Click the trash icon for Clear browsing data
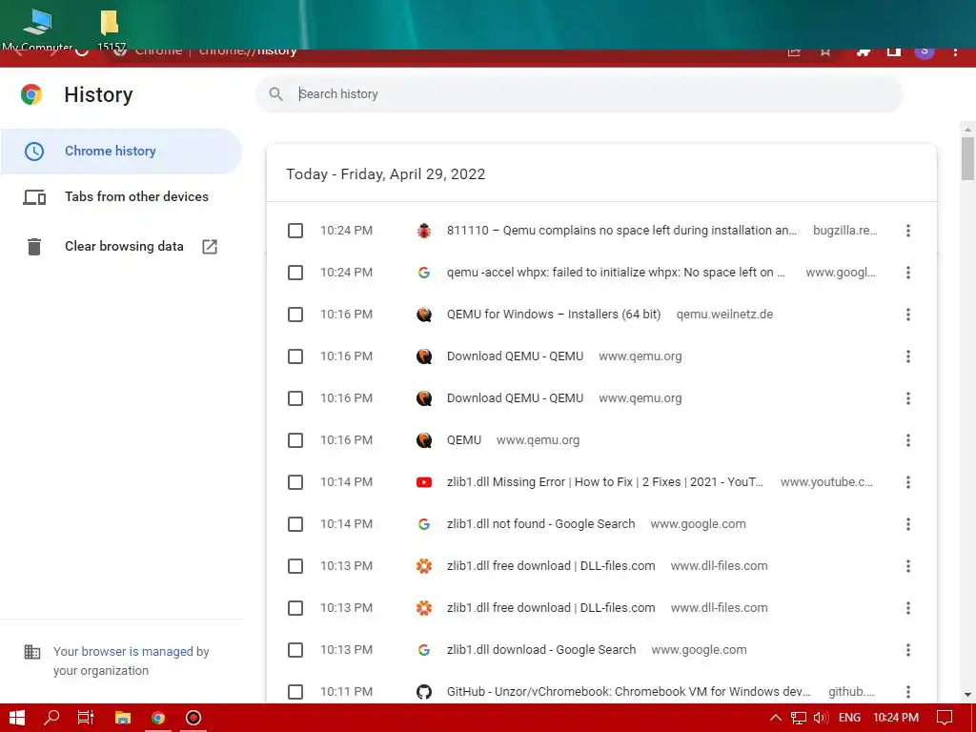 pyautogui.click(x=34, y=247)
